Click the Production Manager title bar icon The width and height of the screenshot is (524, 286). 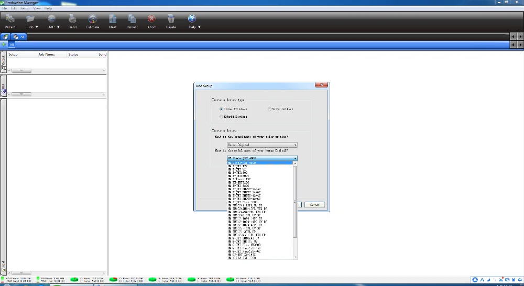(x=2, y=2)
